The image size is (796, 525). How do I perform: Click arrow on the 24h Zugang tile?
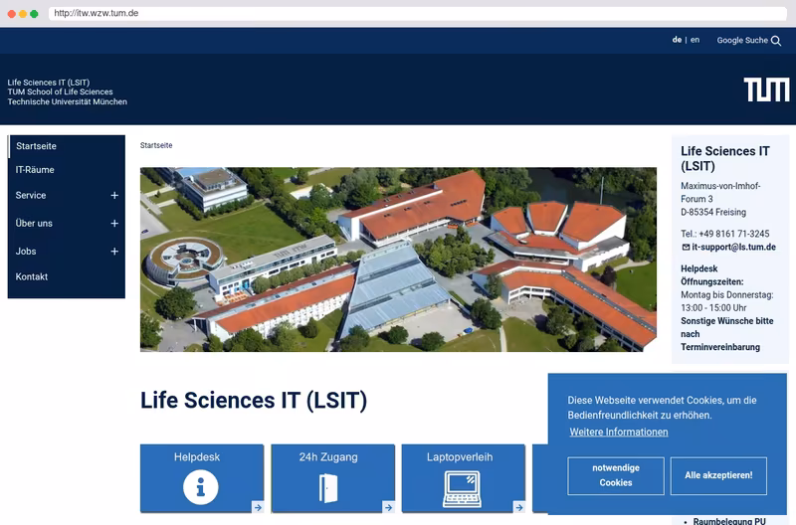coord(388,507)
